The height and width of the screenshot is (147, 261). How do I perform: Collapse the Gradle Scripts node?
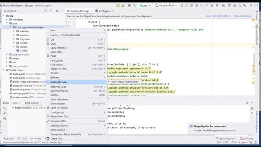[x=3, y=70]
